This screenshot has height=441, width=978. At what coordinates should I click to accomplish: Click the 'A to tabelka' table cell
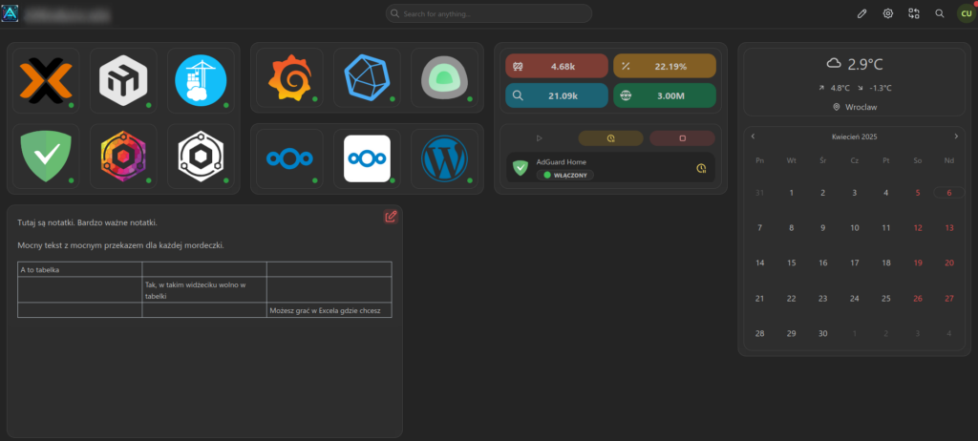pyautogui.click(x=80, y=269)
